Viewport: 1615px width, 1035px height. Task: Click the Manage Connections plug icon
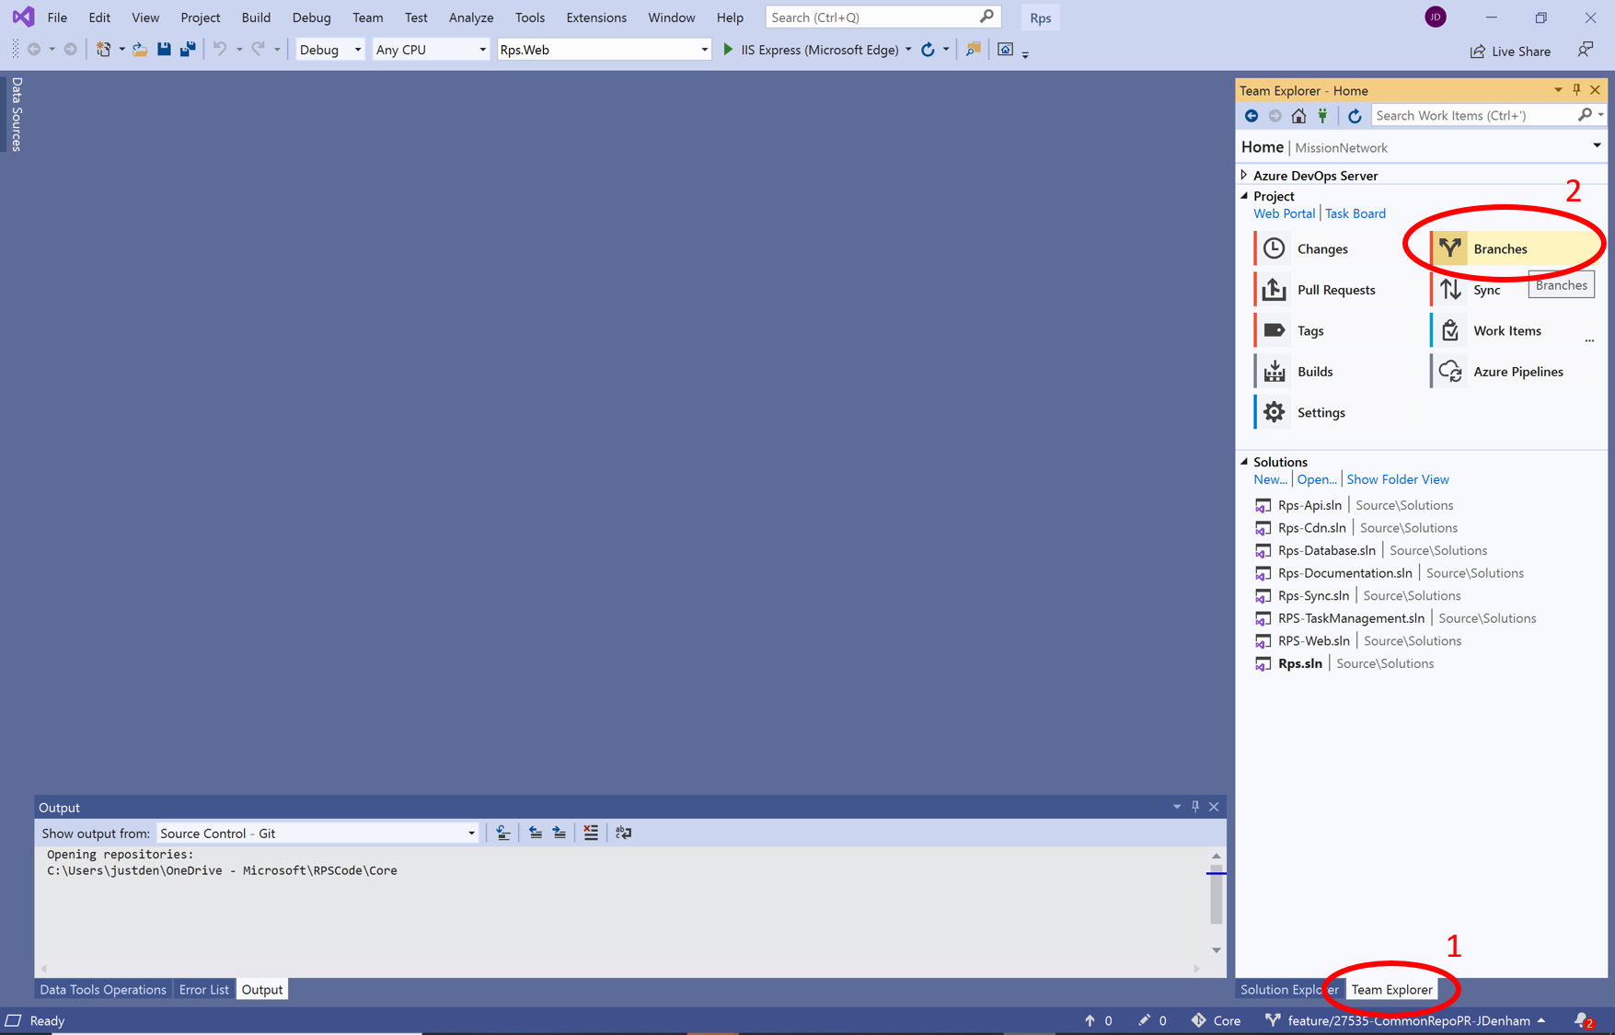tap(1322, 115)
